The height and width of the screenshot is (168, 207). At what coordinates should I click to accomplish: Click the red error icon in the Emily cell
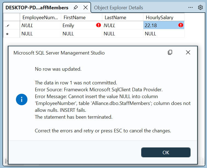[98, 25]
